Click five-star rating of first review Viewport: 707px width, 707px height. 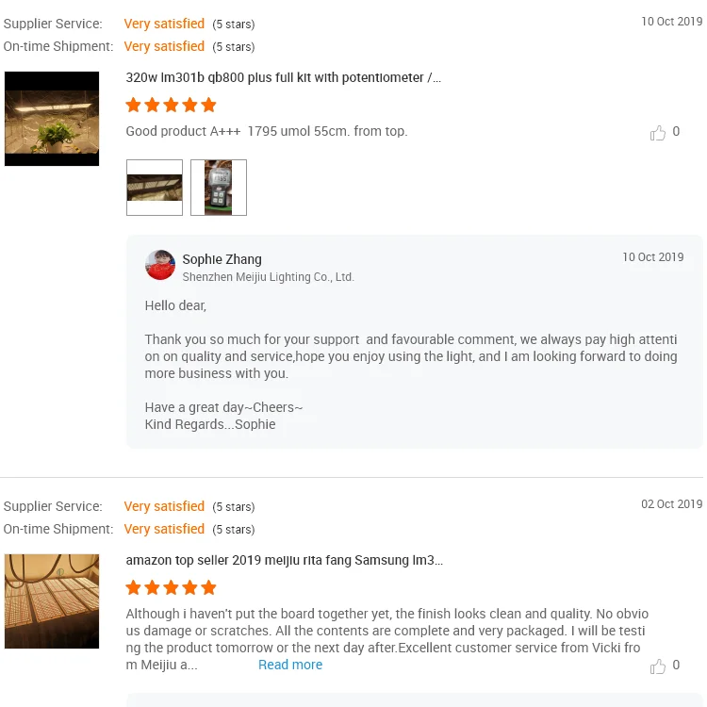[172, 105]
